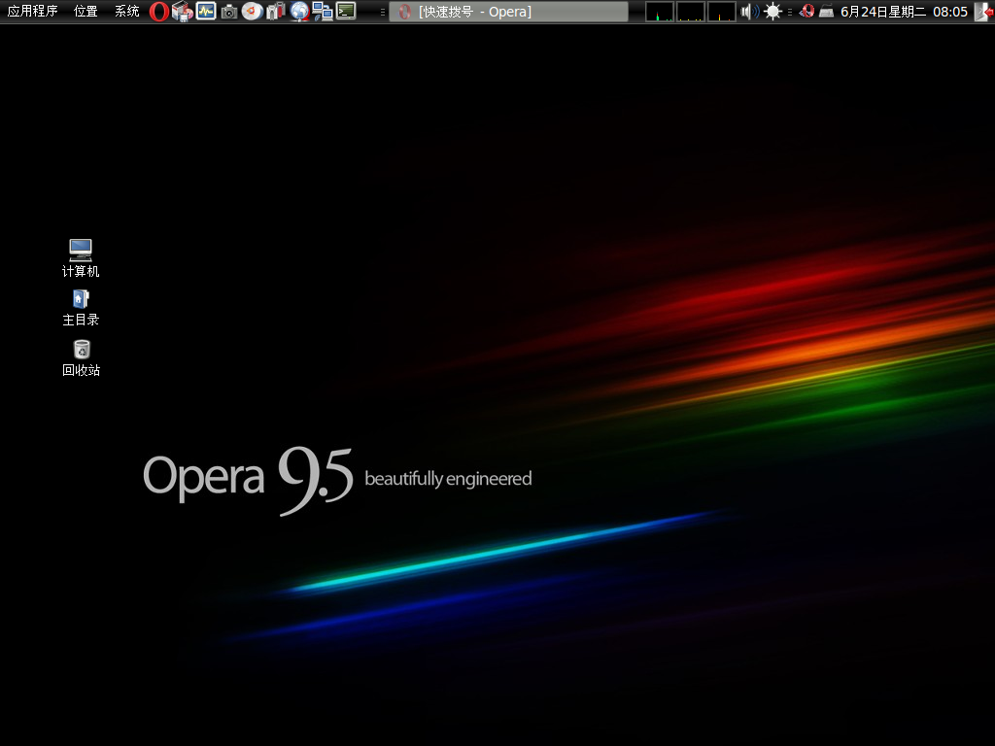995x746 pixels.
Task: Open the 位置 (Places) menu
Action: point(86,12)
